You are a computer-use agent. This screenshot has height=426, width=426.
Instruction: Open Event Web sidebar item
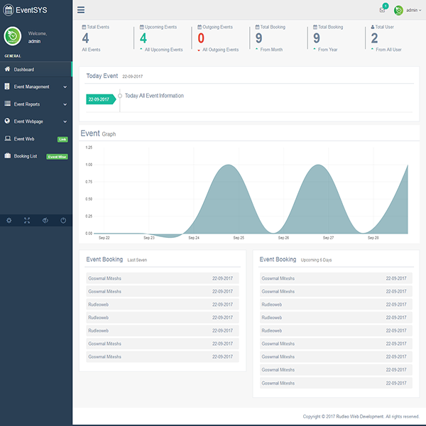[x=36, y=139]
